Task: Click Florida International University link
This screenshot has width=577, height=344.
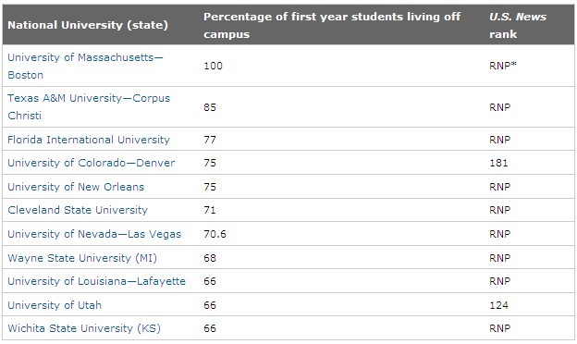Action: coord(89,140)
